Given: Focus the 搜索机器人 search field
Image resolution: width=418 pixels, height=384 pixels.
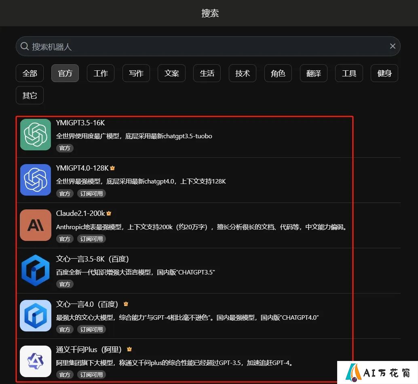Looking at the screenshot, I should [208, 46].
